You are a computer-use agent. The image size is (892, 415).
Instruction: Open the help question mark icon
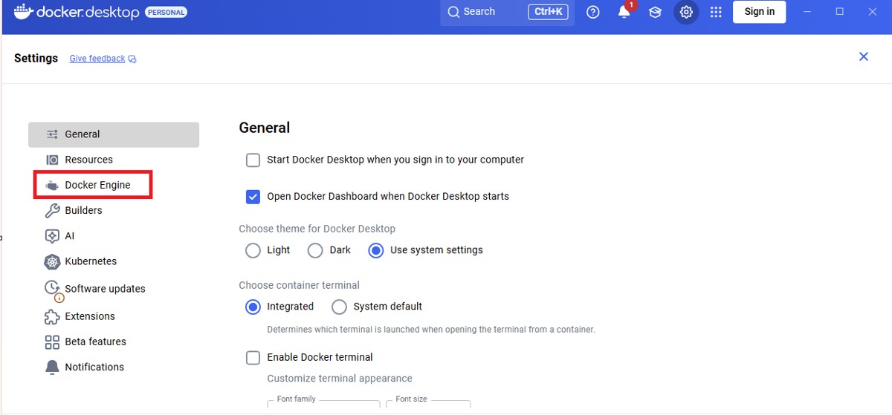click(x=592, y=12)
